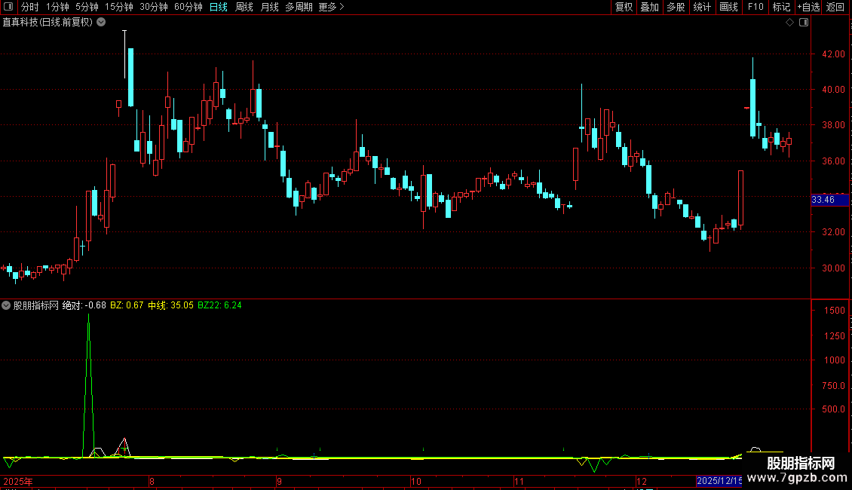852x490 pixels.
Task: Click the month 8 marker on time axis
Action: click(x=152, y=481)
